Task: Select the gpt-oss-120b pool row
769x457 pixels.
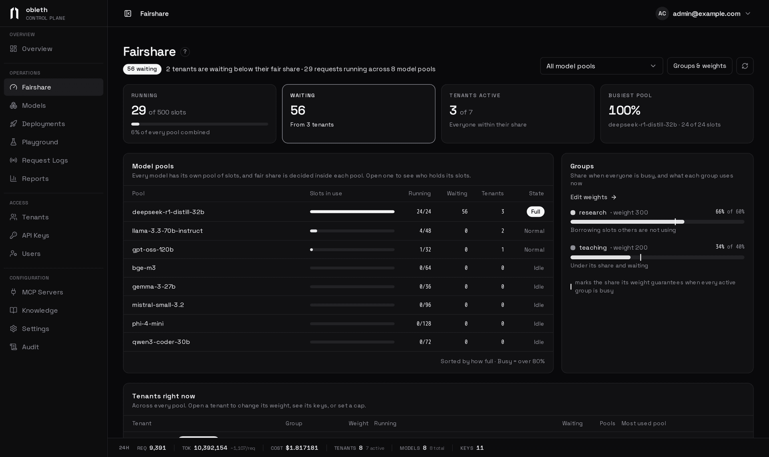Action: click(338, 249)
